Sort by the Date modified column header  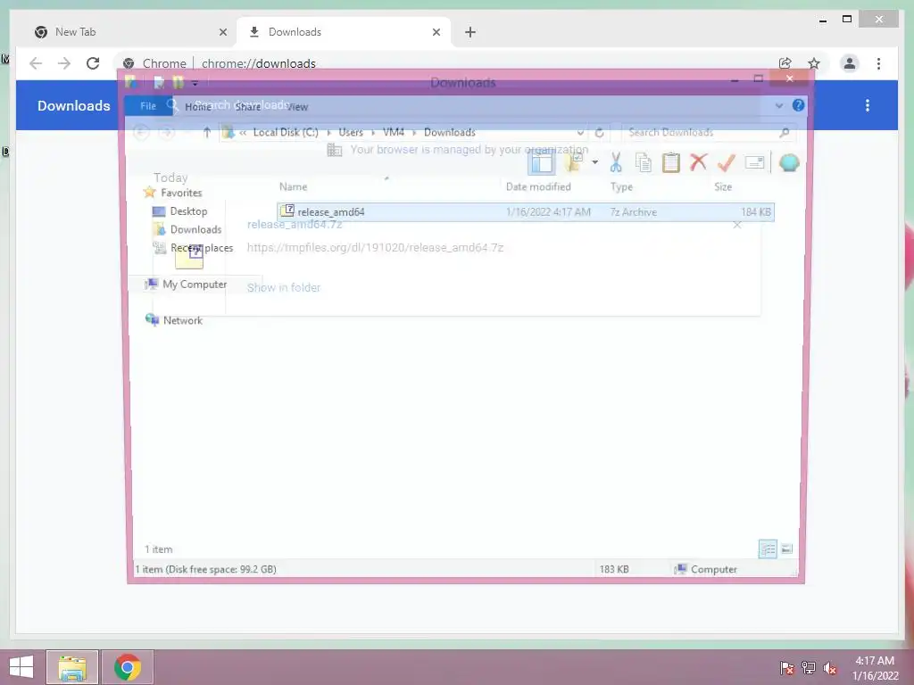pos(538,187)
